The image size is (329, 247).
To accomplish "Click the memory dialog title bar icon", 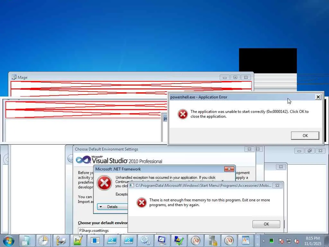I will [x=131, y=186].
